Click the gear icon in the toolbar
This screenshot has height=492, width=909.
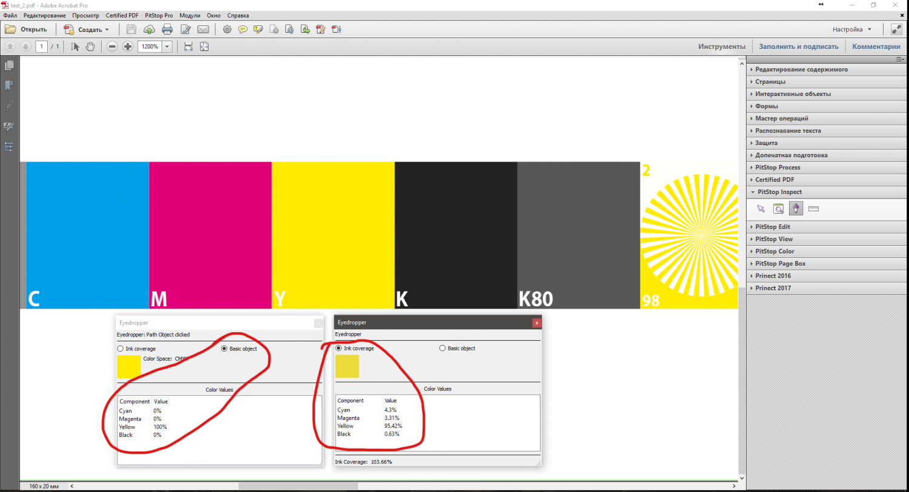coord(227,29)
